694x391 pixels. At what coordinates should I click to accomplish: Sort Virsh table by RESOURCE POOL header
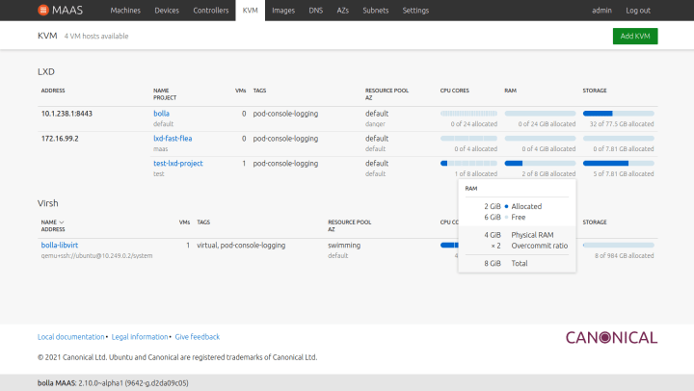pyautogui.click(x=349, y=222)
